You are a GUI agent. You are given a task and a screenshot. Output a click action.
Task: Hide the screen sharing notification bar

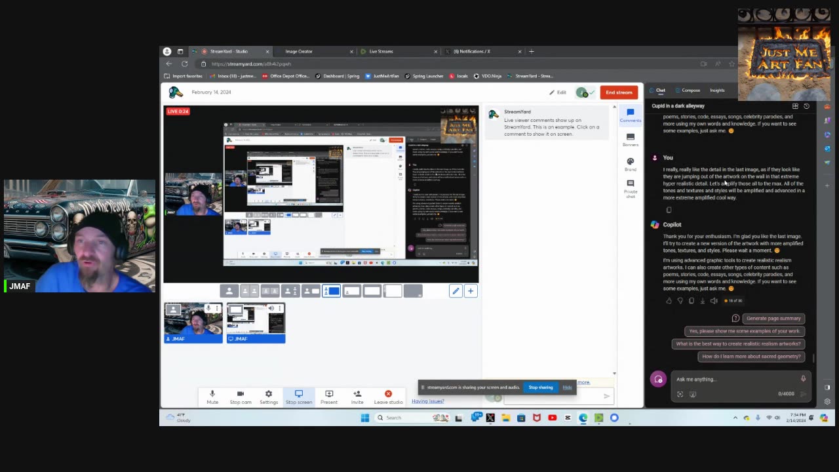click(x=568, y=387)
